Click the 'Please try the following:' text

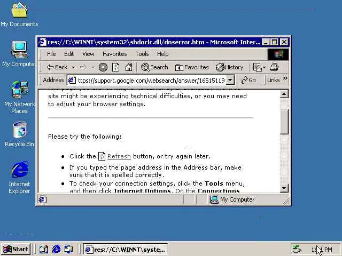84,137
